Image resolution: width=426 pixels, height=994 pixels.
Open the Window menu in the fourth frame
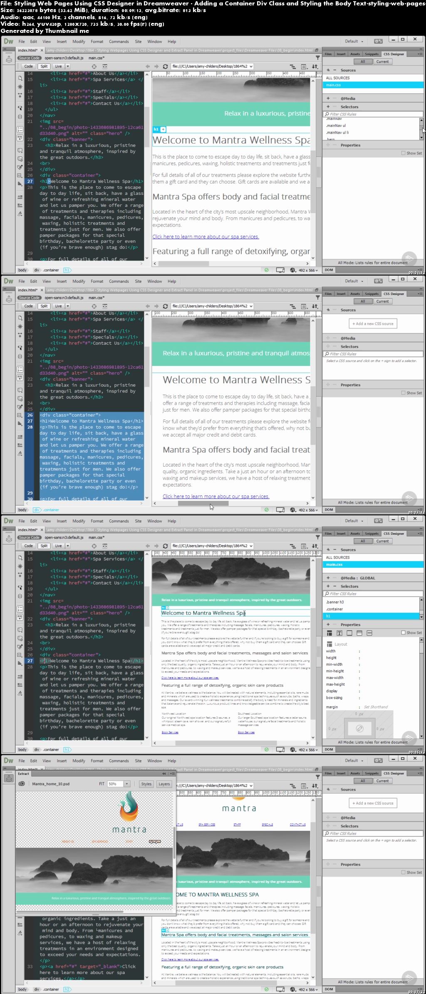point(154,761)
